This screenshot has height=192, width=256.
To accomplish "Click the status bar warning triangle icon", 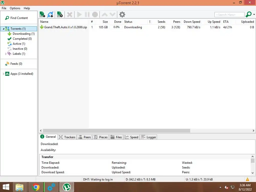I will (247, 179).
